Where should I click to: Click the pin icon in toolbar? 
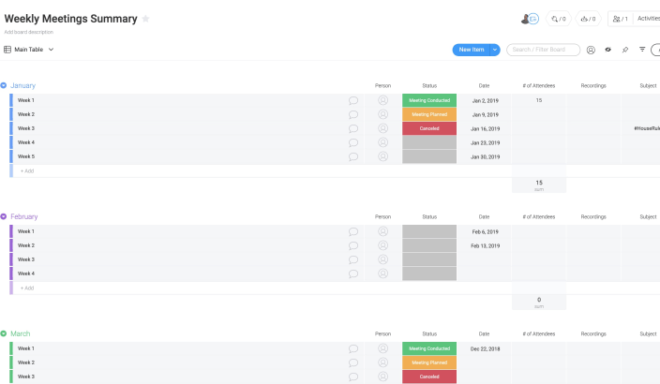coord(625,50)
